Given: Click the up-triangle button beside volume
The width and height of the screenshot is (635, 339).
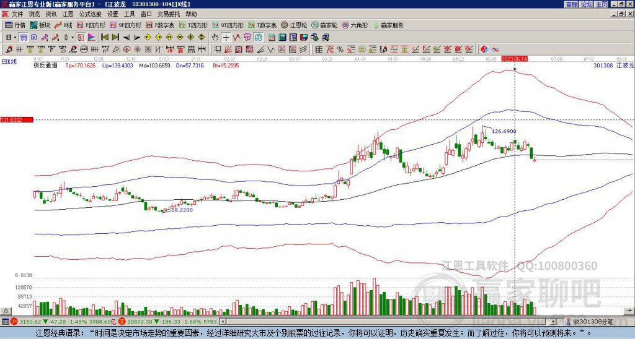Looking at the screenshot, I should [6, 311].
